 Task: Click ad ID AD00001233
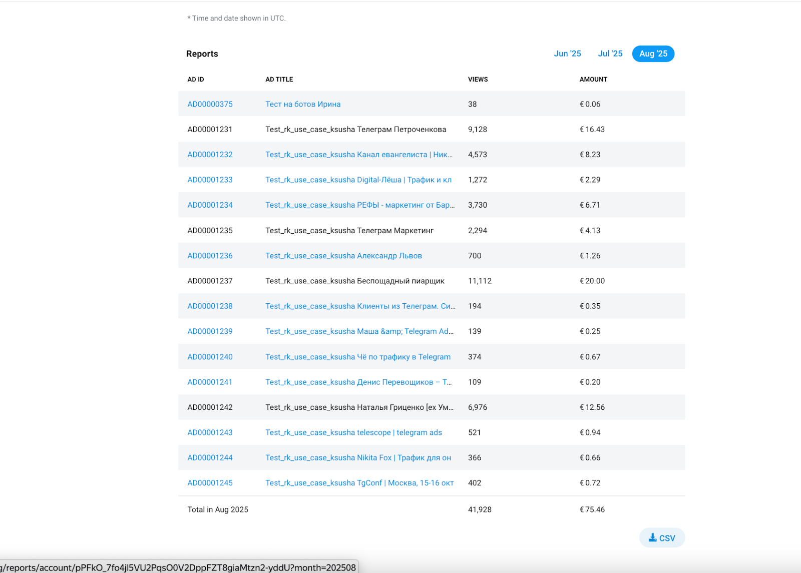tap(210, 180)
